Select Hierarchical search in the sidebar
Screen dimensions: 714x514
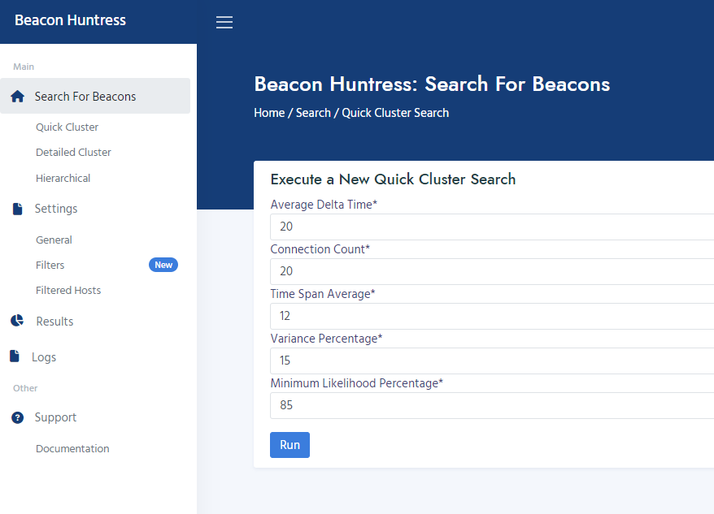(x=63, y=179)
